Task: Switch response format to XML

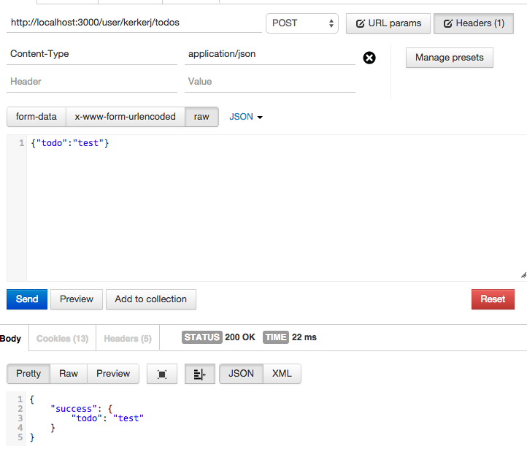Action: 282,374
